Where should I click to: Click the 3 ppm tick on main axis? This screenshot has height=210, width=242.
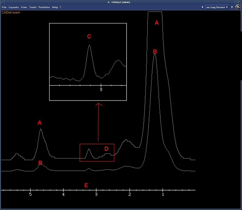(x=96, y=190)
